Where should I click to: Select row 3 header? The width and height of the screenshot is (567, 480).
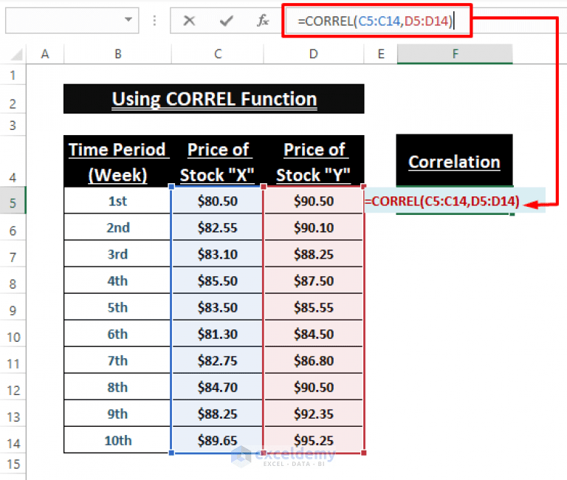click(x=13, y=126)
